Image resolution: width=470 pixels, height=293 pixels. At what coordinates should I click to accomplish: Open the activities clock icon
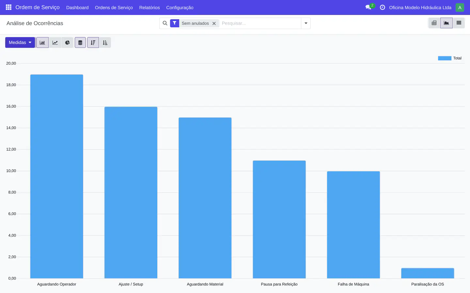383,7
